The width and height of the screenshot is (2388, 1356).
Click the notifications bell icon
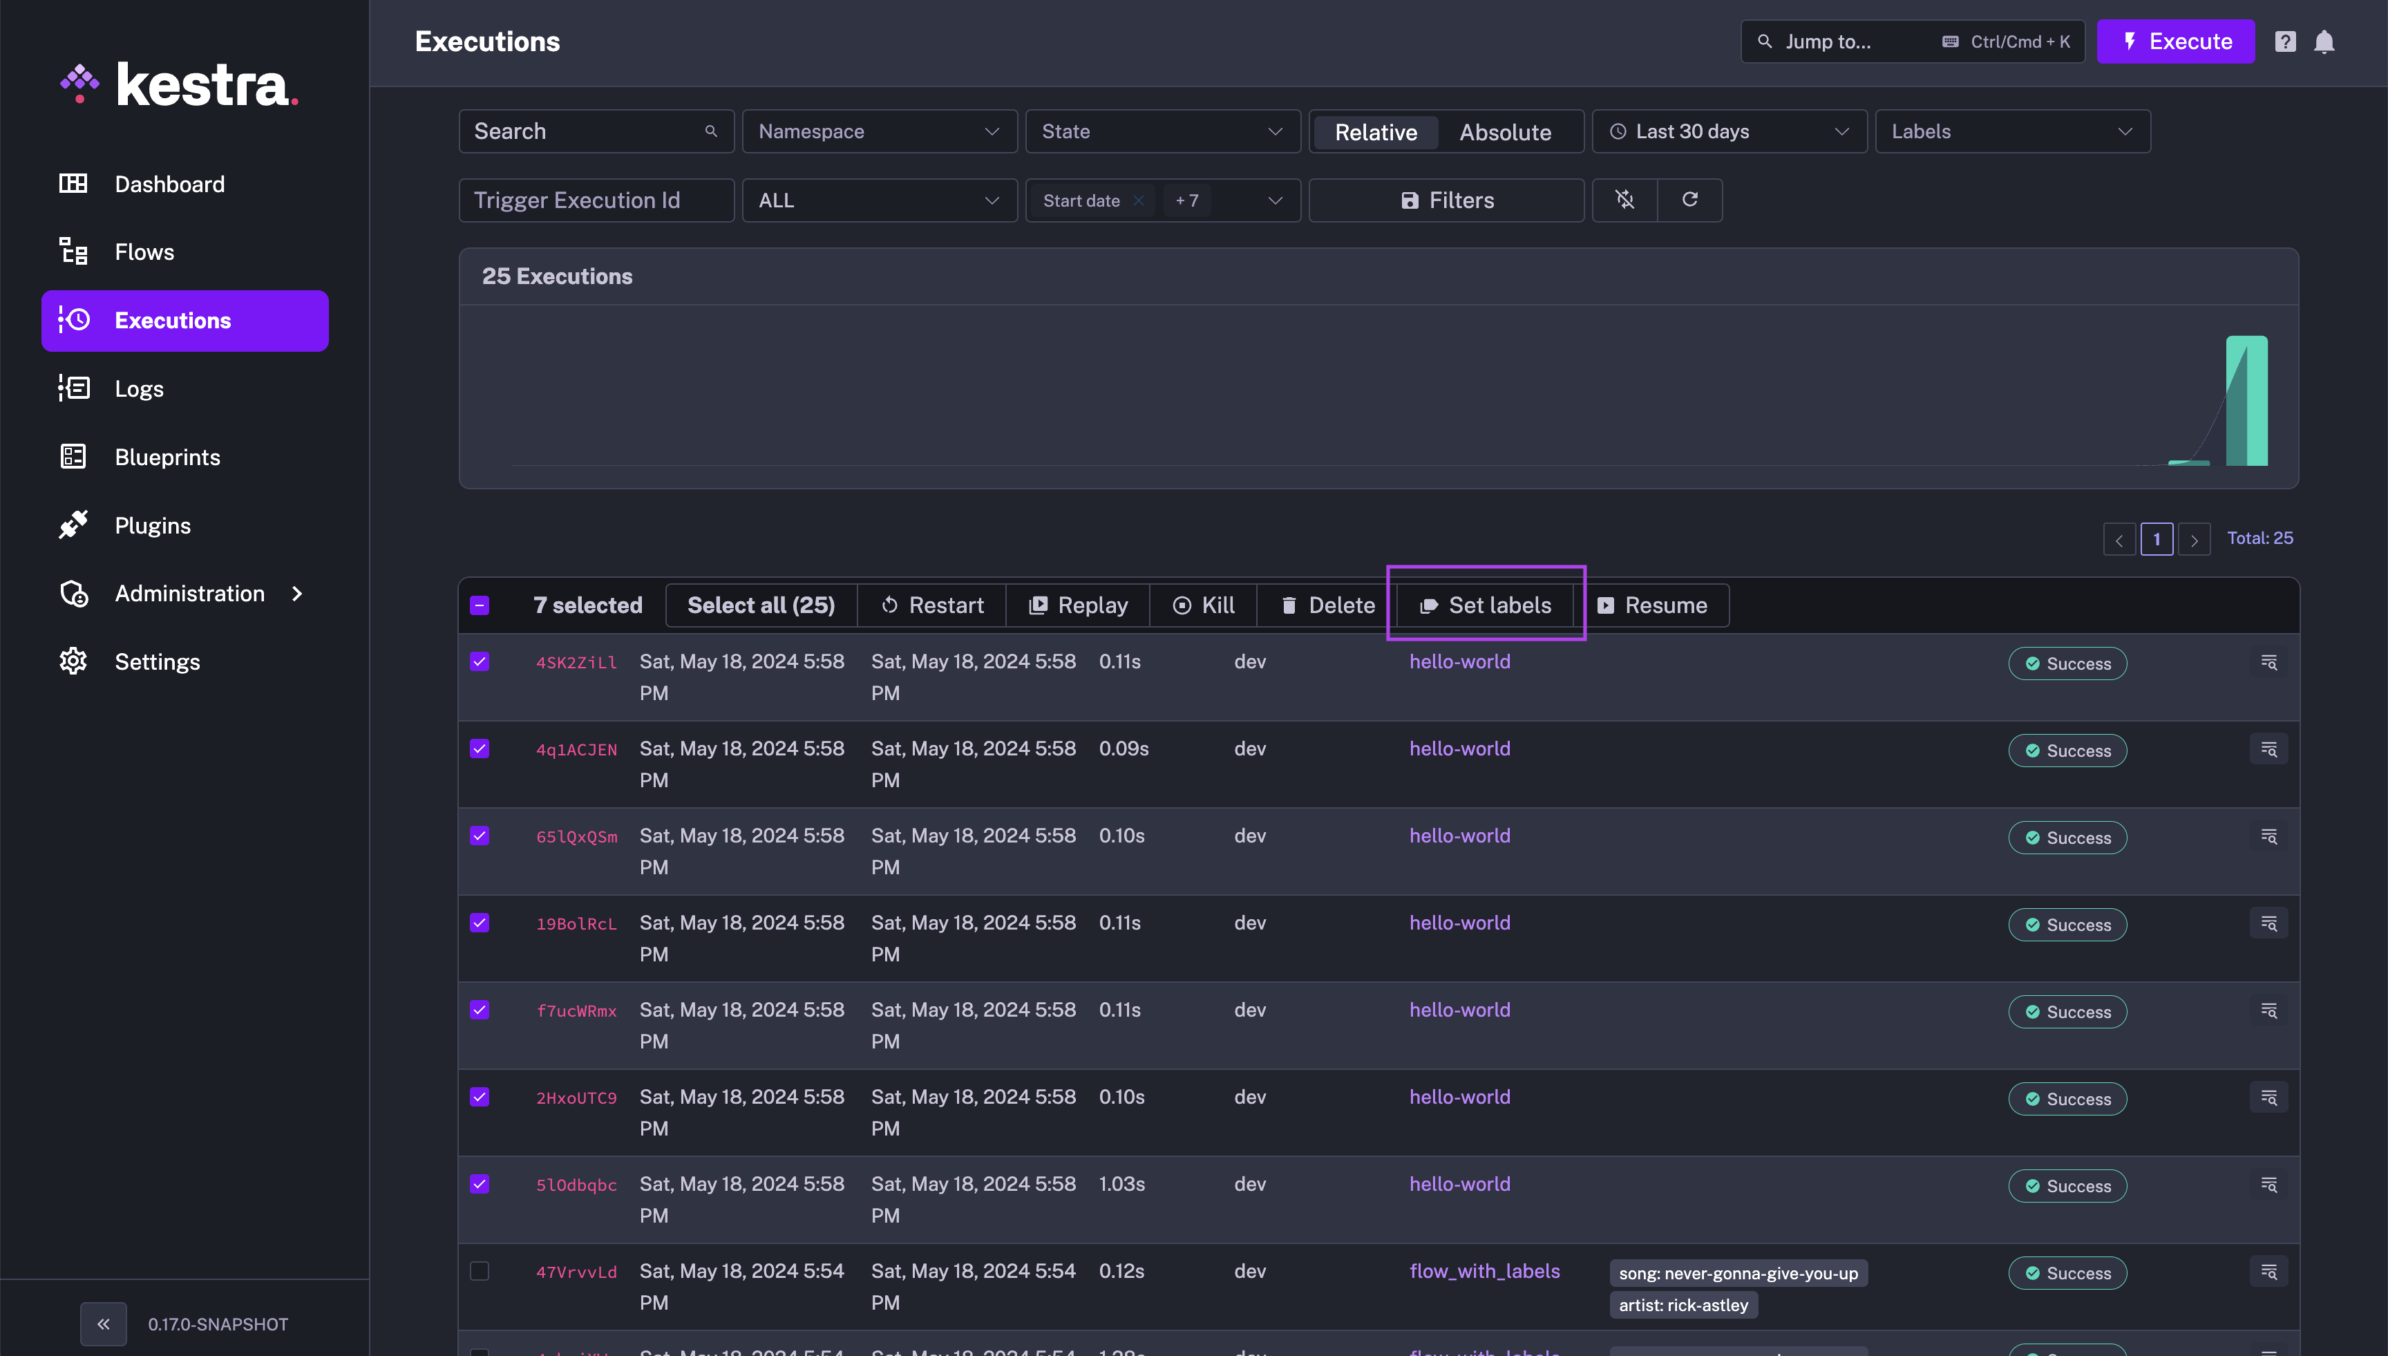pos(2324,42)
